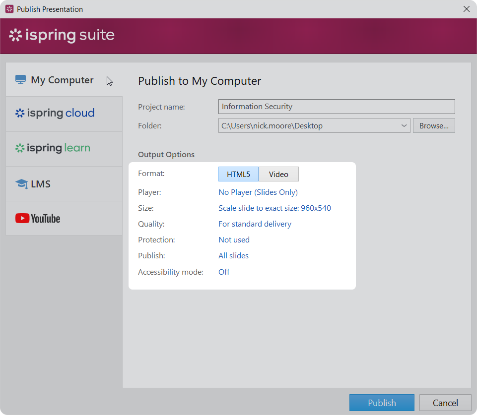The height and width of the screenshot is (415, 477).
Task: Select YouTube as publish destination
Action: 64,218
